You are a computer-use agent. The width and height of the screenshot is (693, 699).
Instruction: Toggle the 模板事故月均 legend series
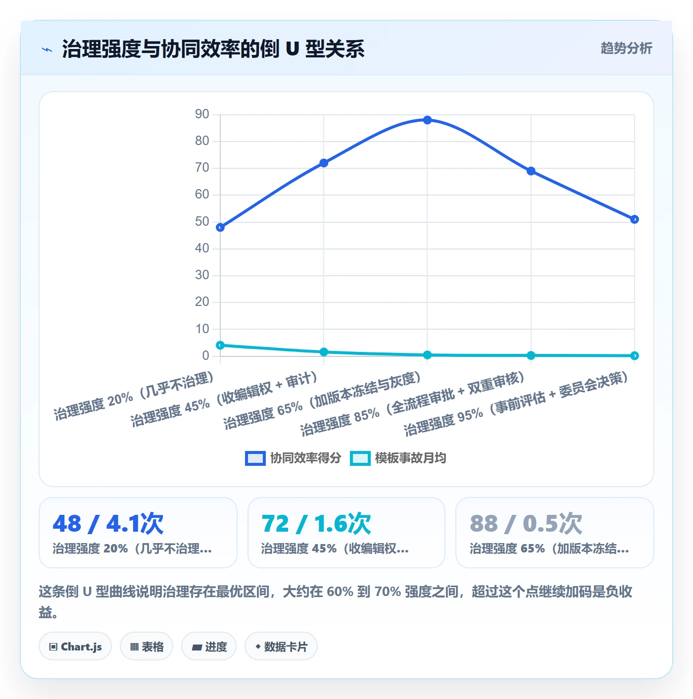(398, 458)
